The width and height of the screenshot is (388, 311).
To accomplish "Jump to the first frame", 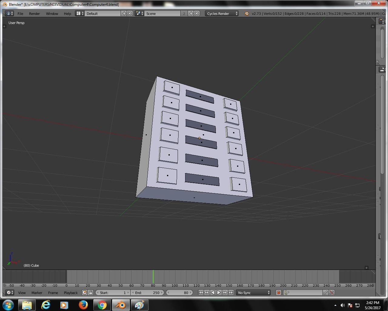I will 200,292.
